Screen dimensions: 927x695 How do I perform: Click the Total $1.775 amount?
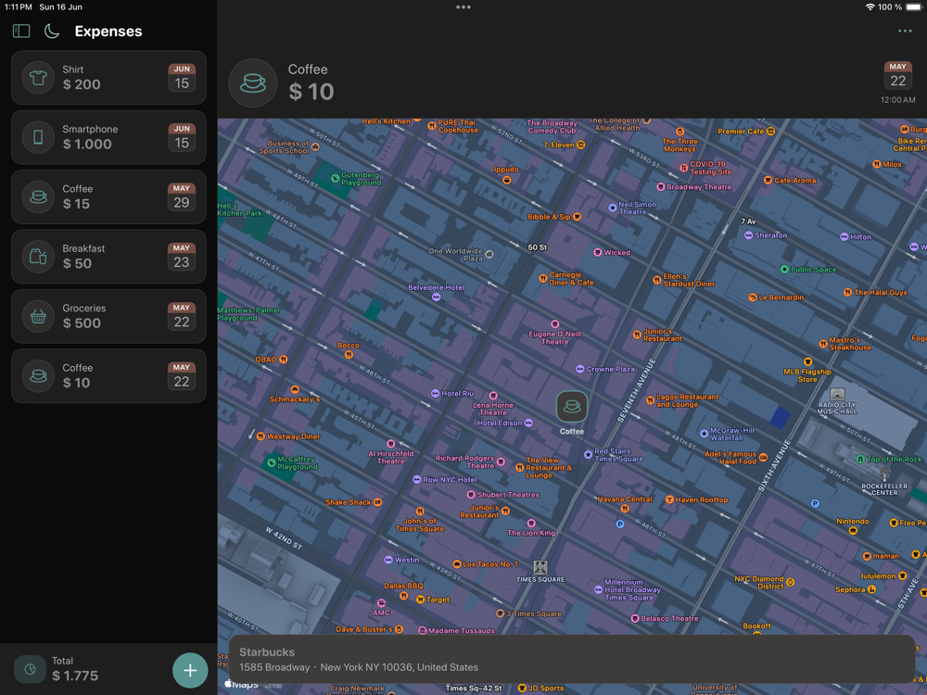tap(75, 676)
